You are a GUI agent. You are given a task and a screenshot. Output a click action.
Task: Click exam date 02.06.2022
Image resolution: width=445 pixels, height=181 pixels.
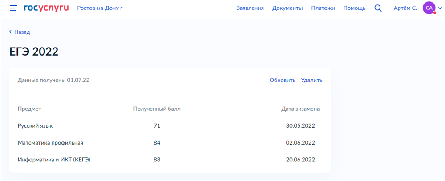pyautogui.click(x=300, y=143)
